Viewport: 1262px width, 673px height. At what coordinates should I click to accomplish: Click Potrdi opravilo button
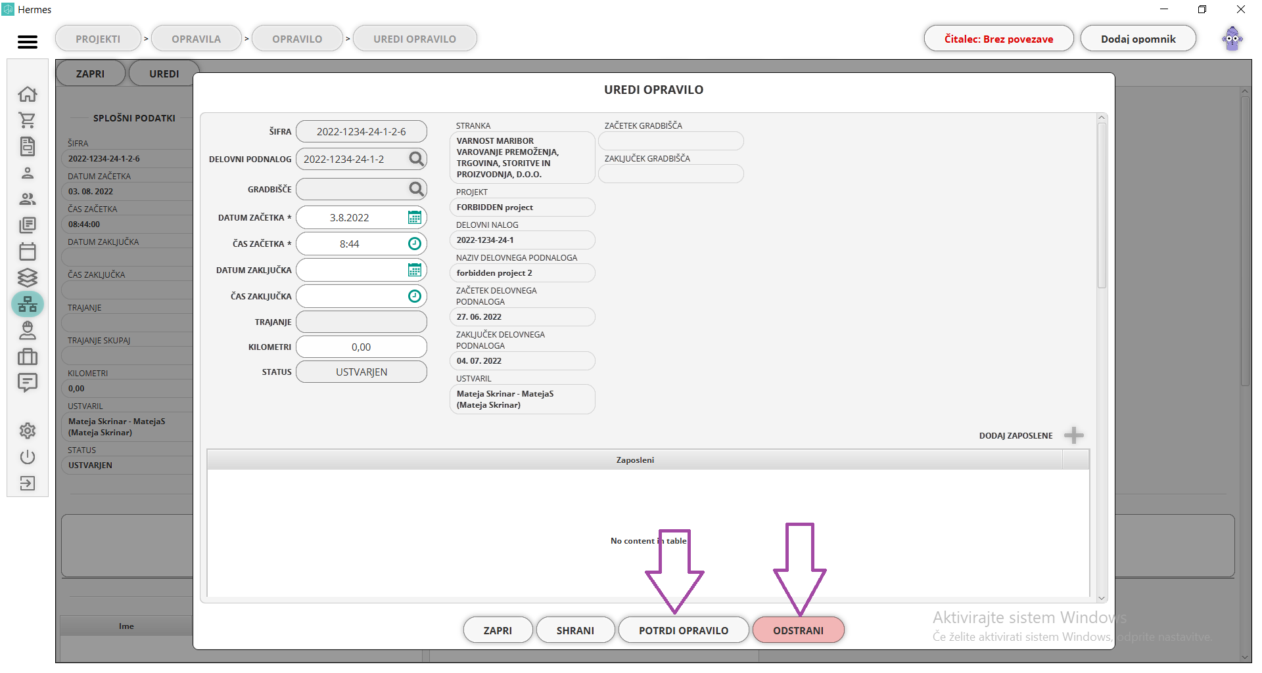684,630
